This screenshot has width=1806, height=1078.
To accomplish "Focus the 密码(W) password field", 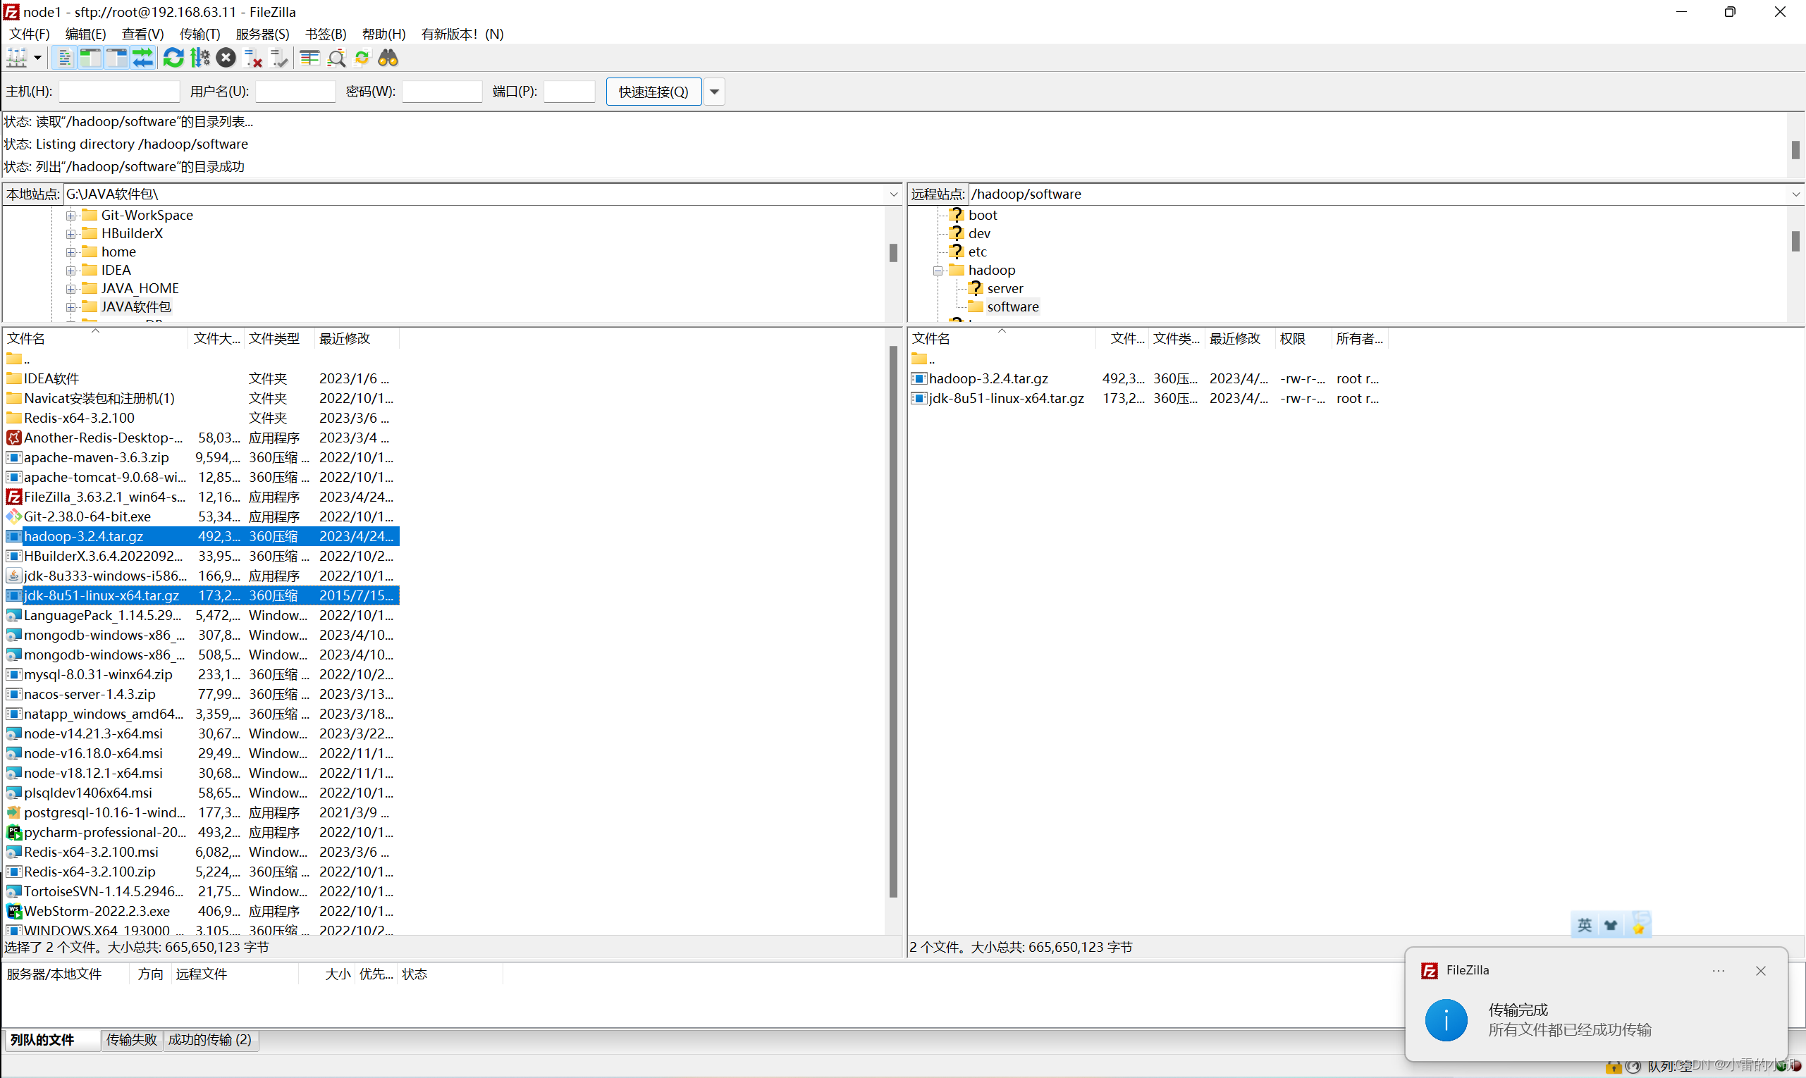I will (443, 92).
